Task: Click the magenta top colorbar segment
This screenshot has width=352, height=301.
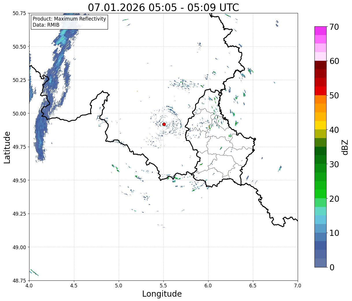Action: pos(321,31)
